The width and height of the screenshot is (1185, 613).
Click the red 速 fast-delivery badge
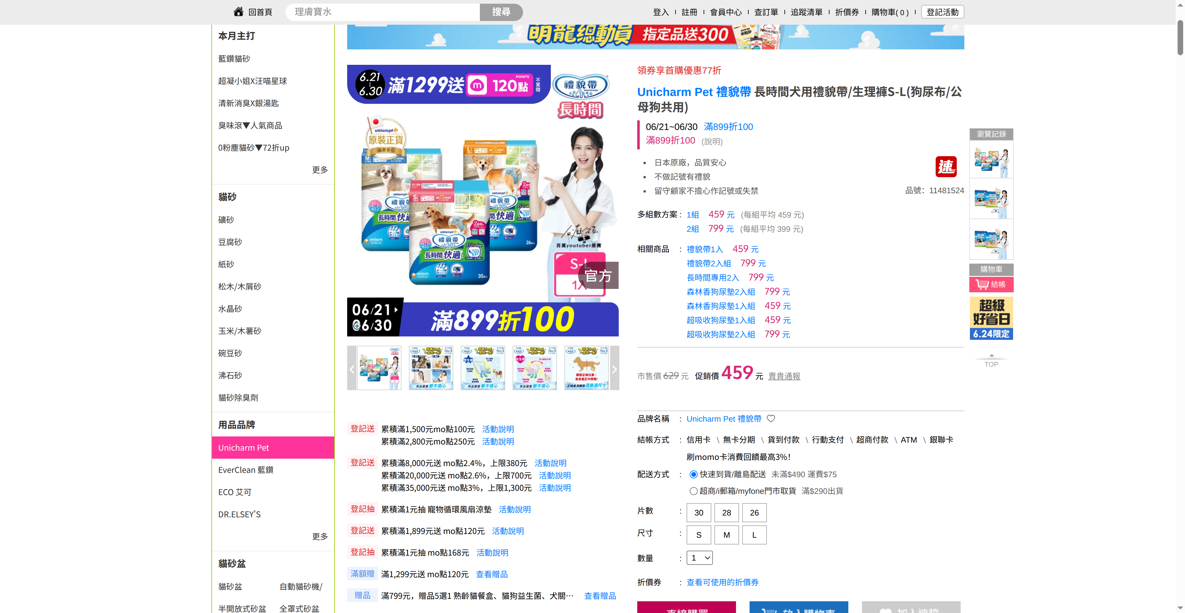coord(946,167)
